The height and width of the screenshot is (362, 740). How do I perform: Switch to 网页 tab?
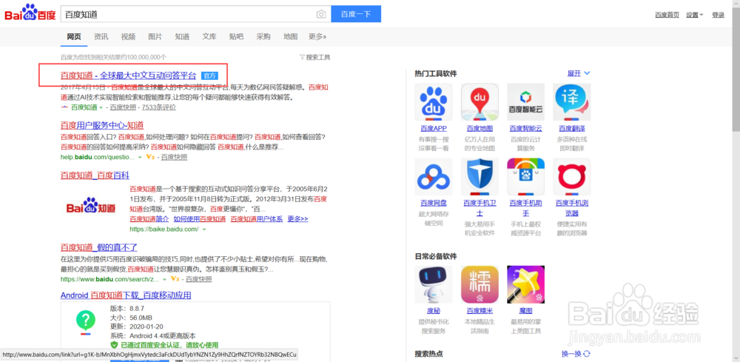point(73,36)
